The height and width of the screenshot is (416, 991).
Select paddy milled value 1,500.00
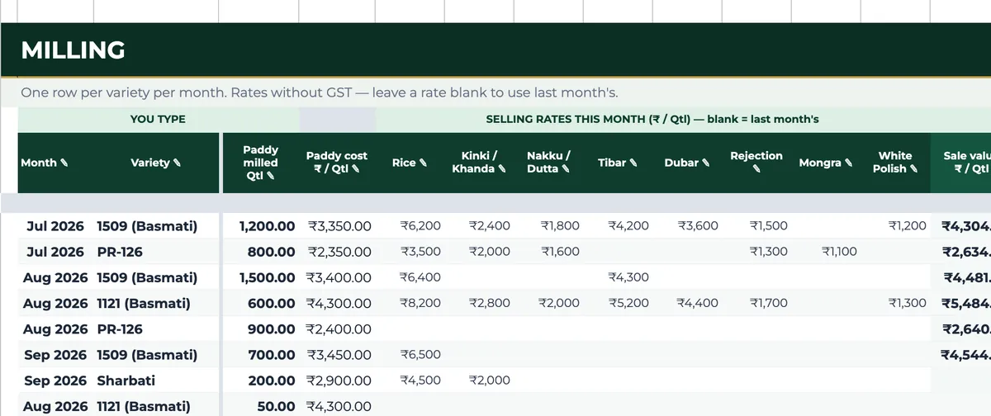click(267, 277)
